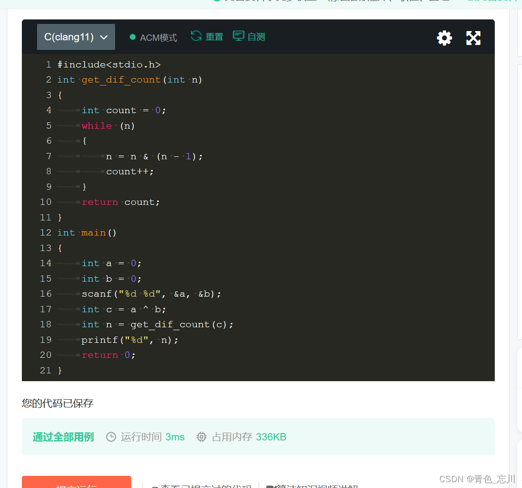Screen dimensions: 522x488
Task: Click 'int c = a ^ b;' on line 17
Action: [x=124, y=309]
